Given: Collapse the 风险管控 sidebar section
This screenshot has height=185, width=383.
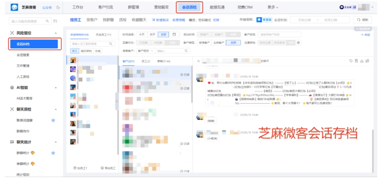Looking at the screenshot, I should [x=56, y=33].
